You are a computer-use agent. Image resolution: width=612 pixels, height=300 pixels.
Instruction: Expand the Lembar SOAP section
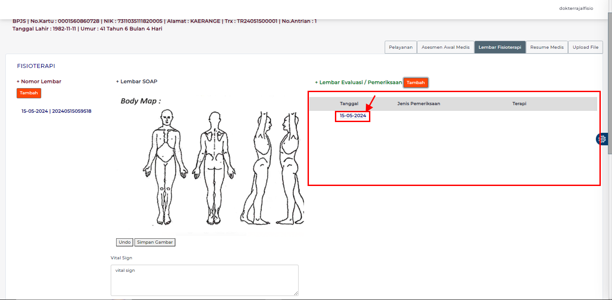(x=136, y=81)
